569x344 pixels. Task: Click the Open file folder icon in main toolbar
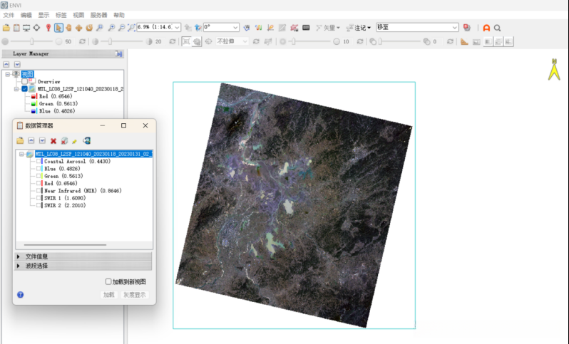click(x=6, y=28)
